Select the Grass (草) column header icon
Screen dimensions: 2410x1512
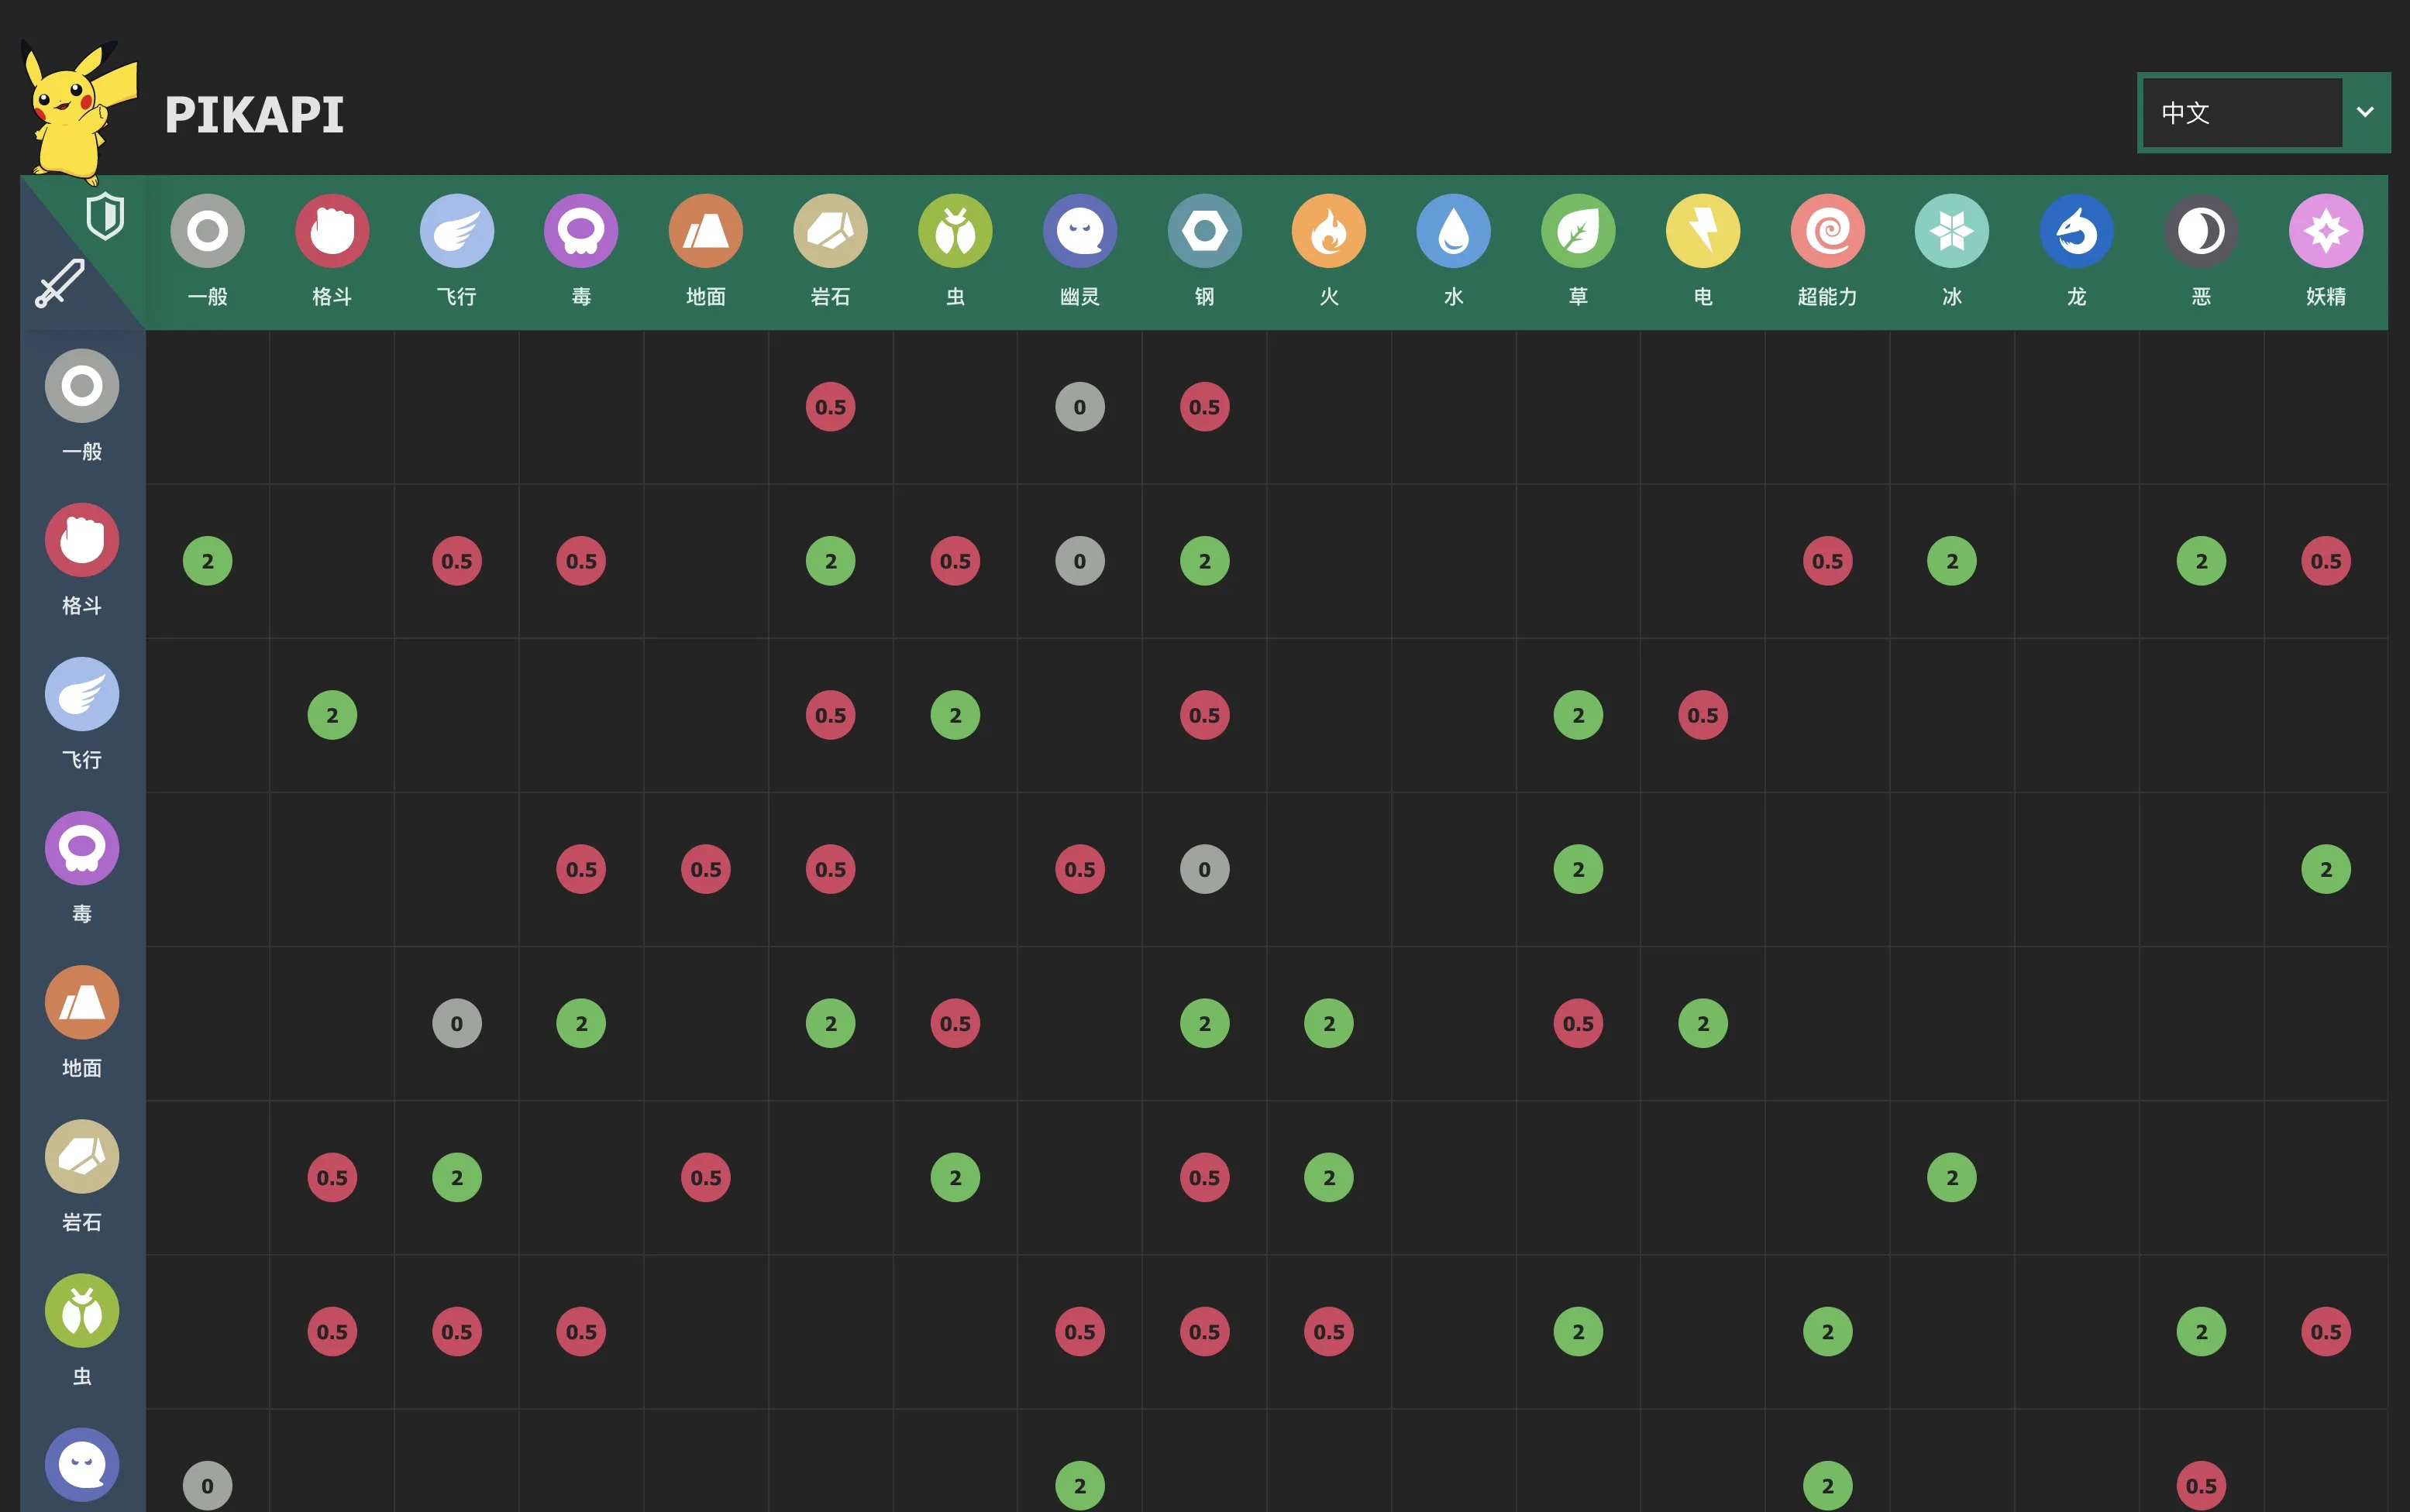click(1579, 231)
